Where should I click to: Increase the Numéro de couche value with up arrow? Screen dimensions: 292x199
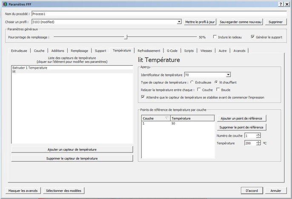coord(258,134)
